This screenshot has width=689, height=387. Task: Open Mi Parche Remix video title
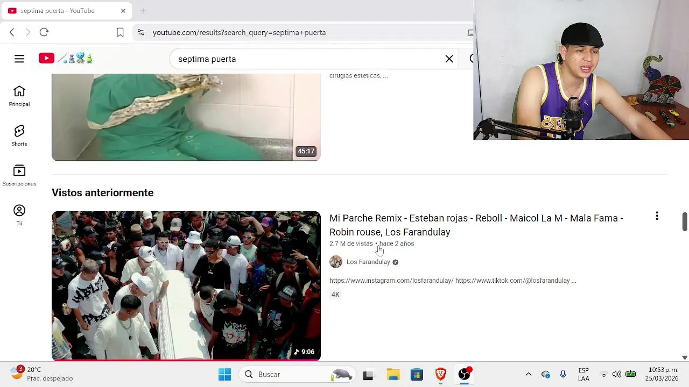(x=476, y=225)
